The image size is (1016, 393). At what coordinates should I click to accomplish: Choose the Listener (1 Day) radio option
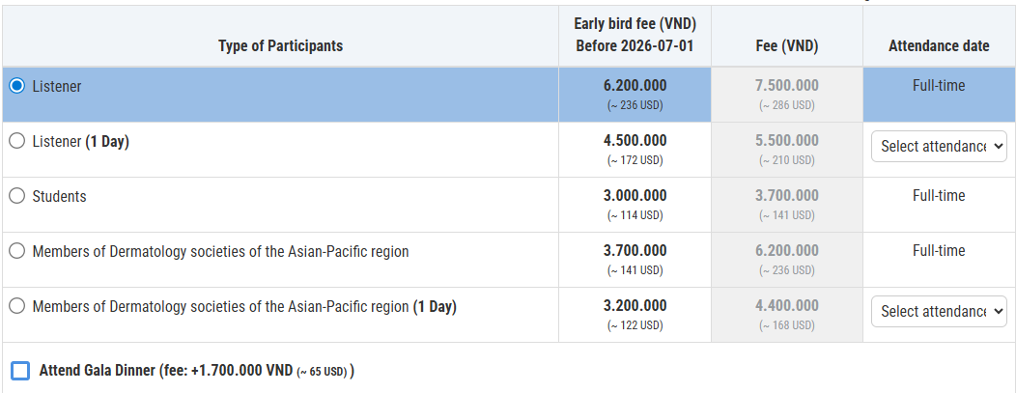point(16,141)
